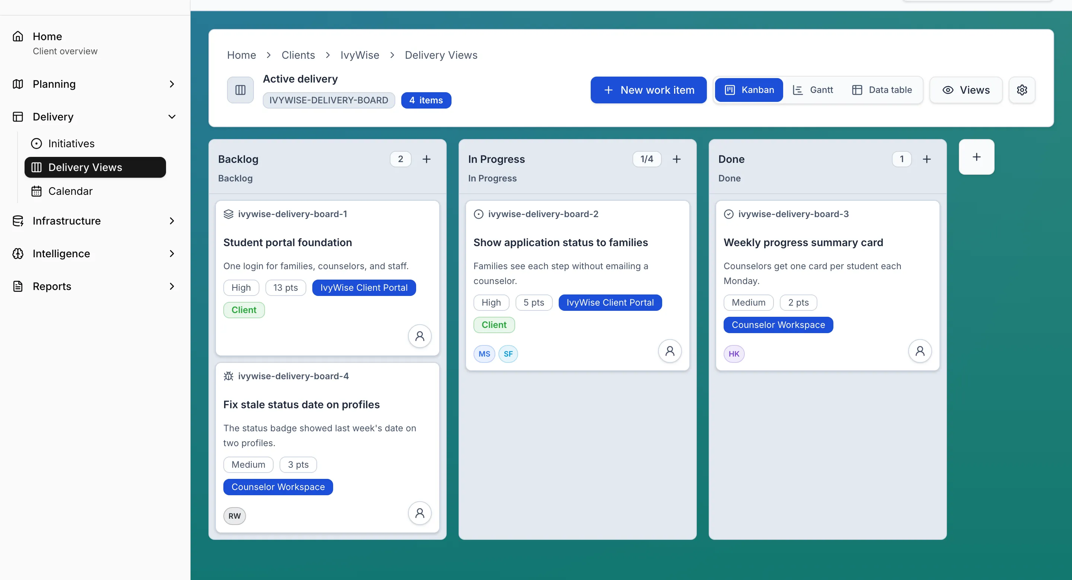This screenshot has height=580, width=1072.
Task: Go to Clients breadcrumb
Action: [298, 55]
